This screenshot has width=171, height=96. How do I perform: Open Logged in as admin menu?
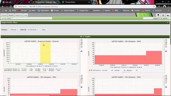coord(161,18)
